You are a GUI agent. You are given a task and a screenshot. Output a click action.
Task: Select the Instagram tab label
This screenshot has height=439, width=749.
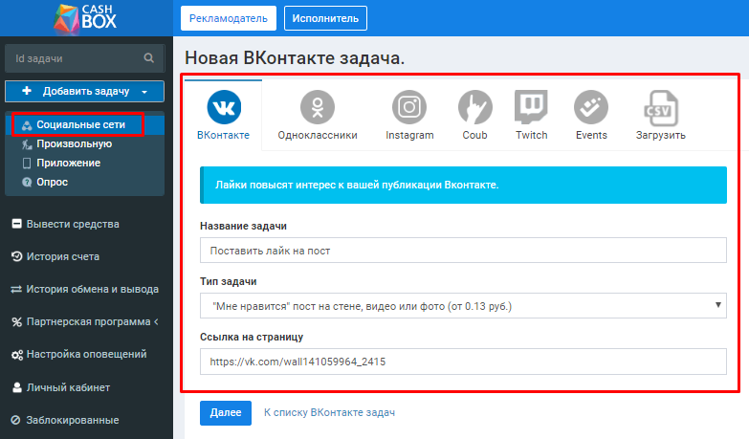409,135
